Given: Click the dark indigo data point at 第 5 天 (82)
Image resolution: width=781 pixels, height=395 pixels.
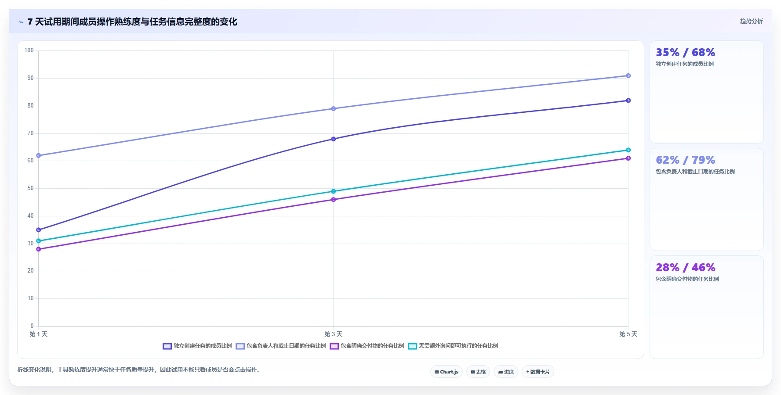Looking at the screenshot, I should [628, 101].
